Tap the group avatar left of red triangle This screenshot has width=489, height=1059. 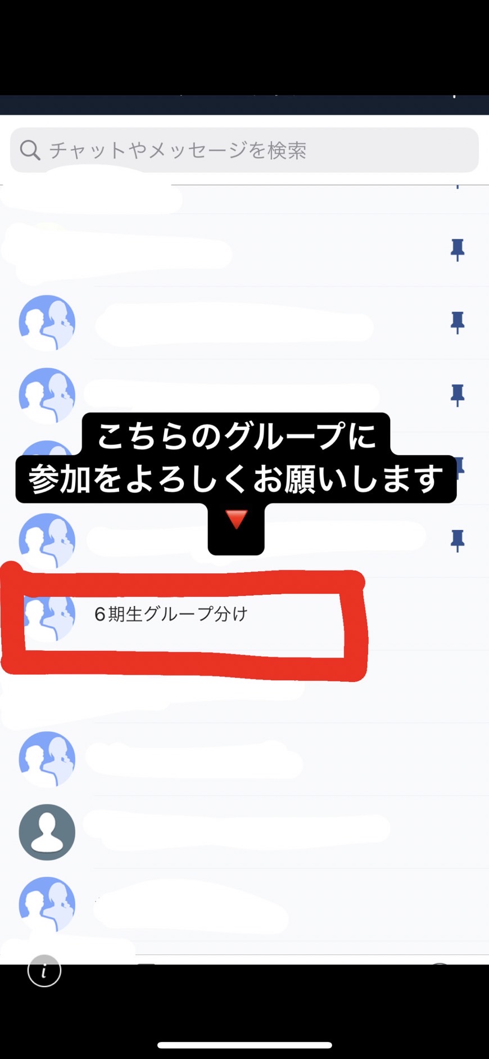click(47, 541)
